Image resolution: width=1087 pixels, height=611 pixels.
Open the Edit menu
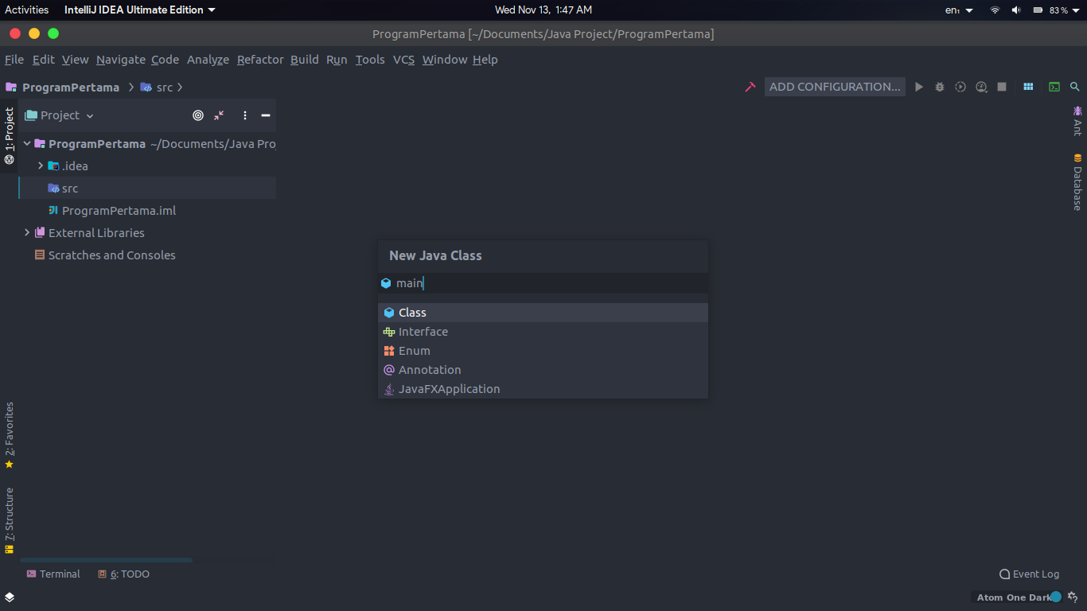(44, 60)
